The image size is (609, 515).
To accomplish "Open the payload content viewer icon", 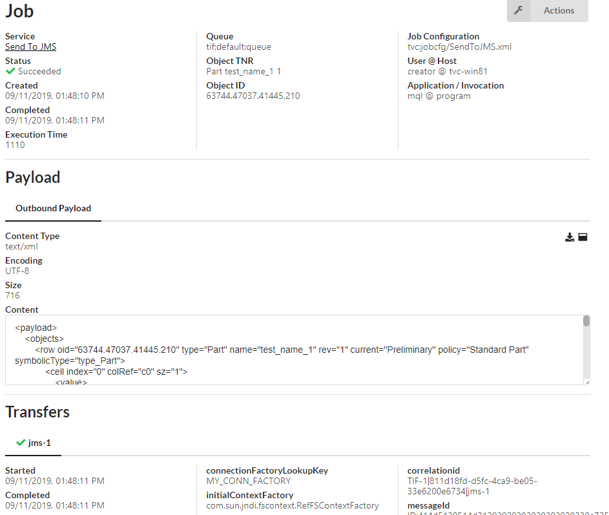I will pos(583,237).
